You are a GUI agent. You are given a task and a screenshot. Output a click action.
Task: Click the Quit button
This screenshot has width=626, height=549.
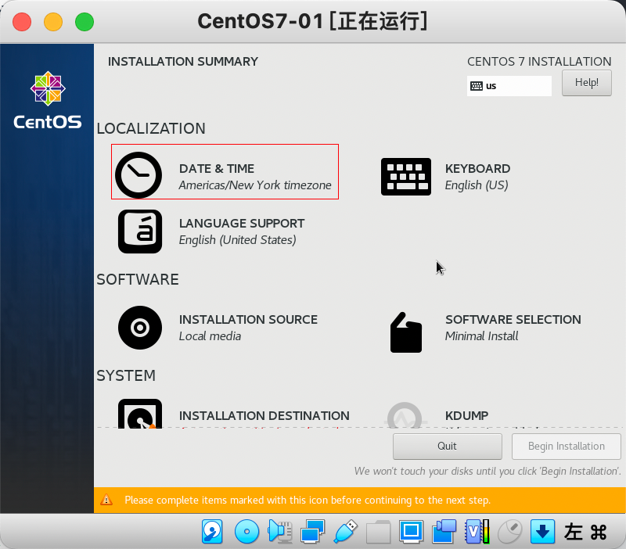(447, 447)
